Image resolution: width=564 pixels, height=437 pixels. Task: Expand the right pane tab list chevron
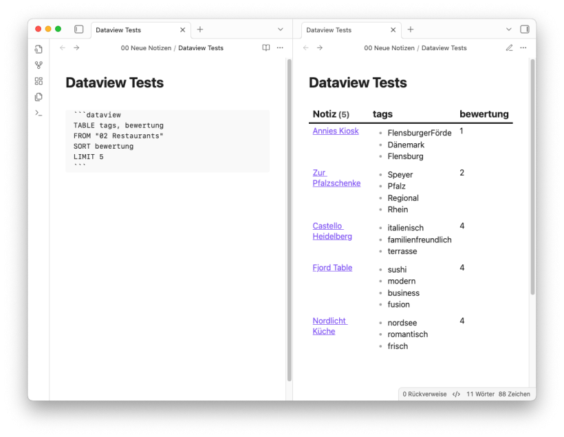pos(509,30)
